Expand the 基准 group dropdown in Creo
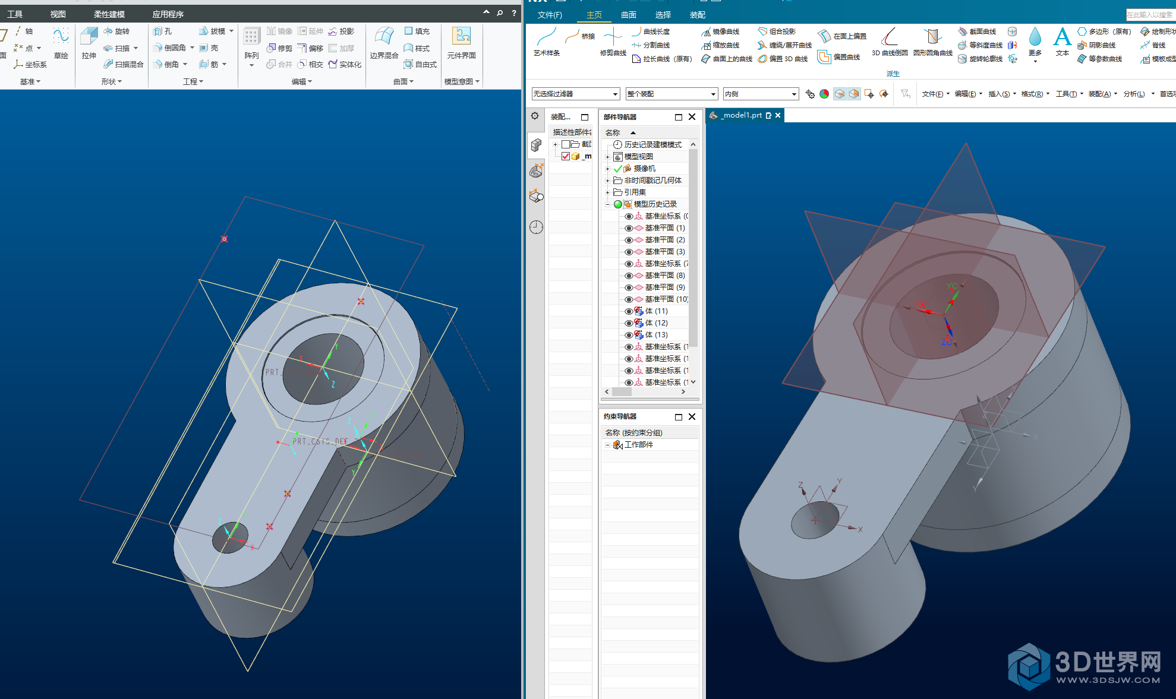This screenshot has width=1176, height=699. pyautogui.click(x=30, y=82)
